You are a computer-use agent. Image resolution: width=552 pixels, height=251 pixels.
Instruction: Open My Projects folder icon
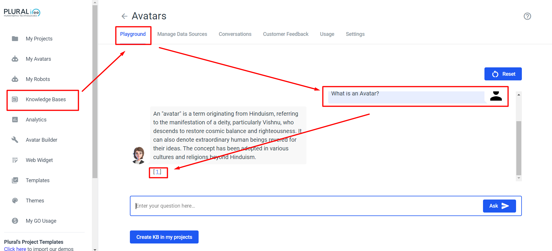[15, 38]
